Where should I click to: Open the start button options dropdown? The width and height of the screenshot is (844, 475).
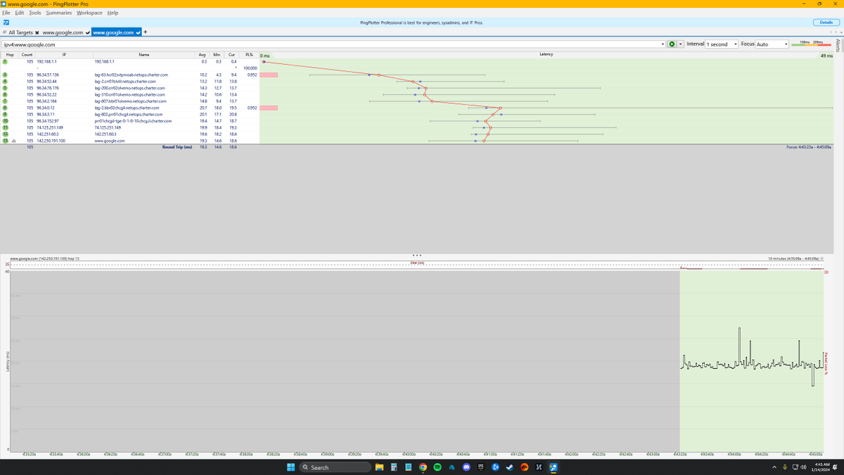click(680, 44)
